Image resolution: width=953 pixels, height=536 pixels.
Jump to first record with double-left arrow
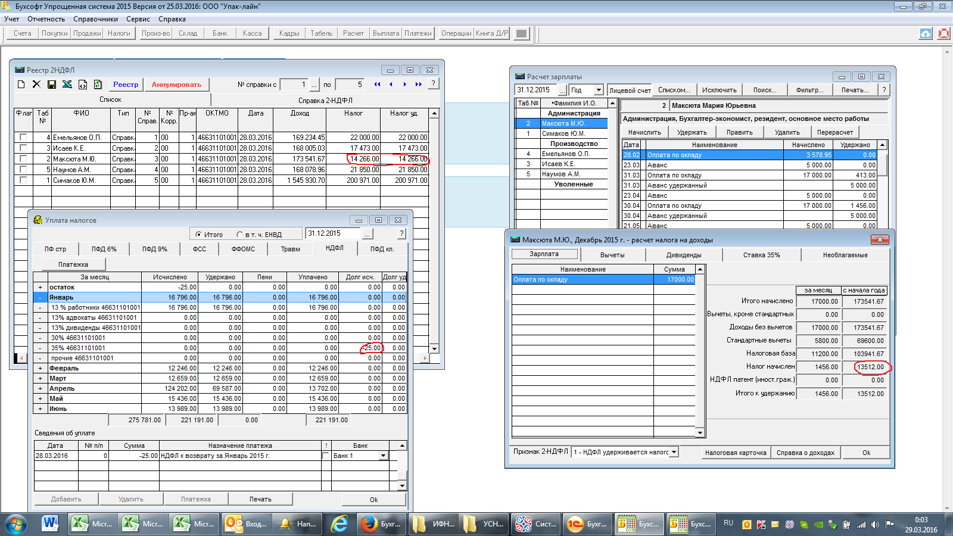coord(377,85)
